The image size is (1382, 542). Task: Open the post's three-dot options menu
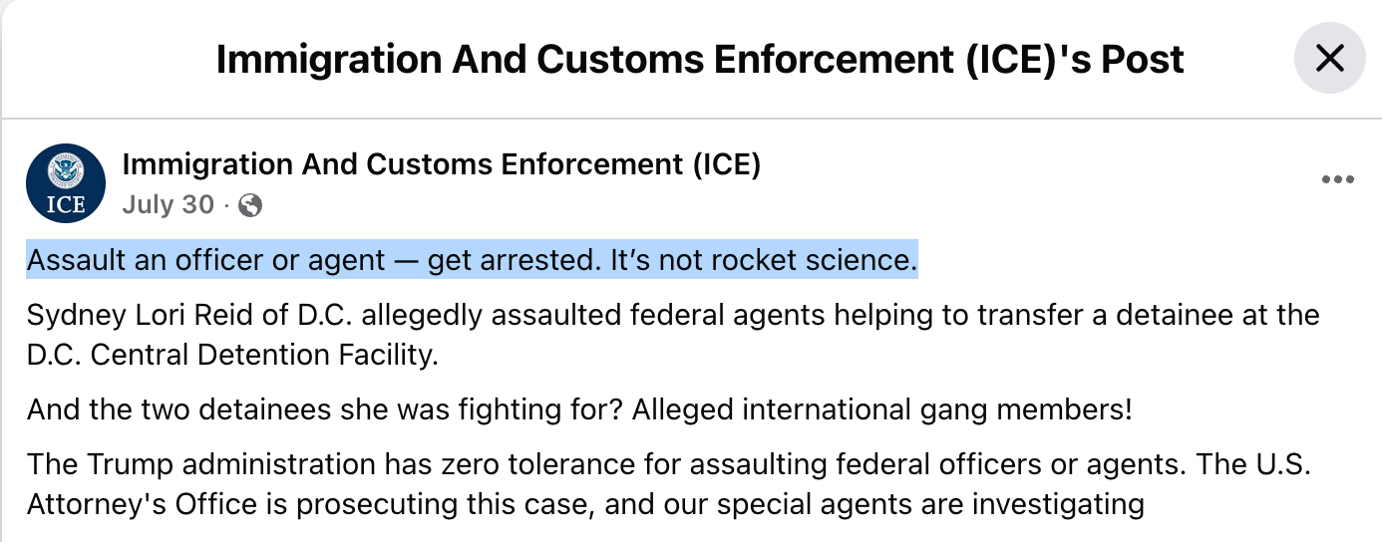[1337, 180]
